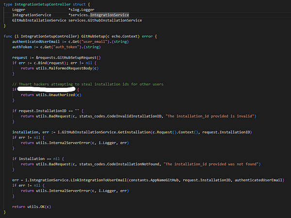Click 'utils.MalformedRequestBody(c)' call
This screenshot has height=218, width=291.
(x=67, y=68)
